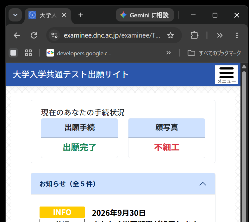The width and height of the screenshot is (249, 222).
Task: Reload the page
Action: (34, 35)
